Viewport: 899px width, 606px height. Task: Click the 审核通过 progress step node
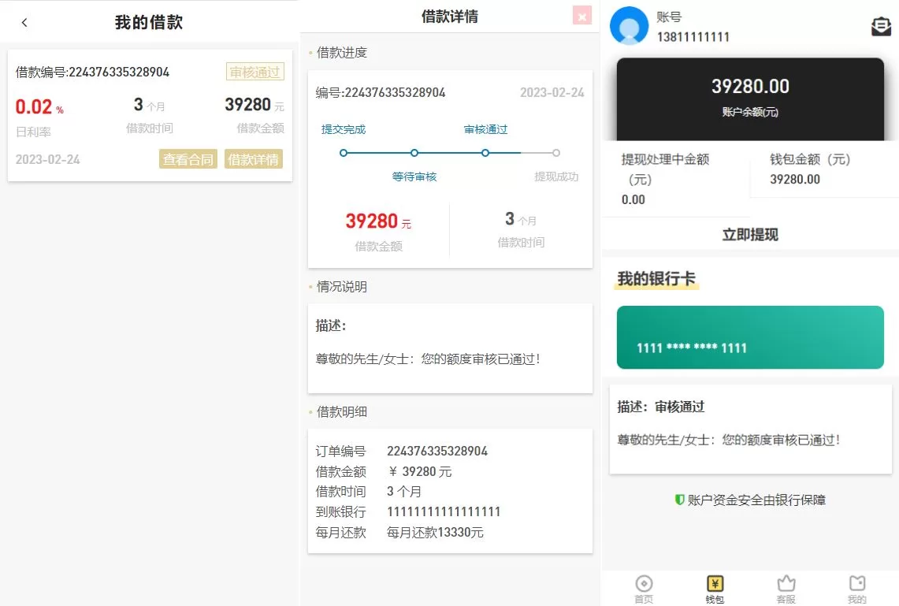click(x=485, y=153)
